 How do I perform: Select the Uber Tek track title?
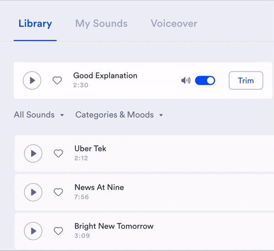click(x=90, y=149)
